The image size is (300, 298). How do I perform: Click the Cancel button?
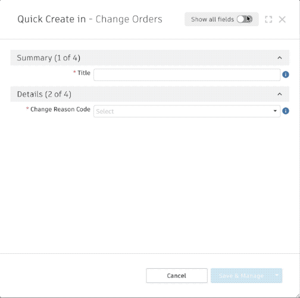177,275
